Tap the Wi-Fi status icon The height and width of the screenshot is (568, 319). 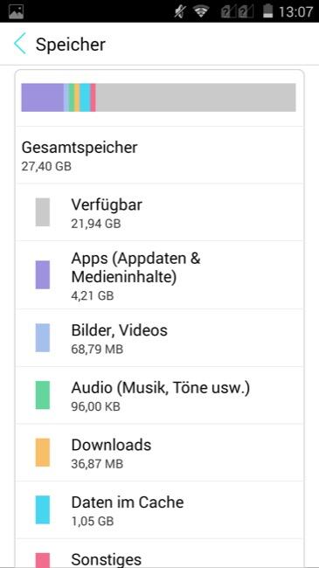pyautogui.click(x=200, y=11)
